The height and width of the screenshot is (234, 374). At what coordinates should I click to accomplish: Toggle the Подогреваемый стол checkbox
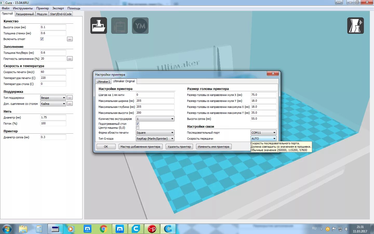137,124
